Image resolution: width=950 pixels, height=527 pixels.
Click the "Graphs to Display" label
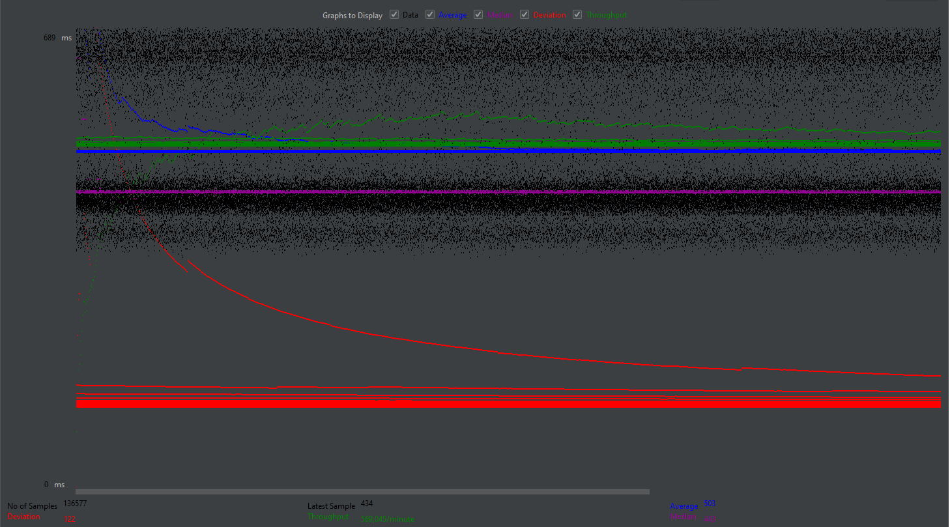pyautogui.click(x=352, y=16)
